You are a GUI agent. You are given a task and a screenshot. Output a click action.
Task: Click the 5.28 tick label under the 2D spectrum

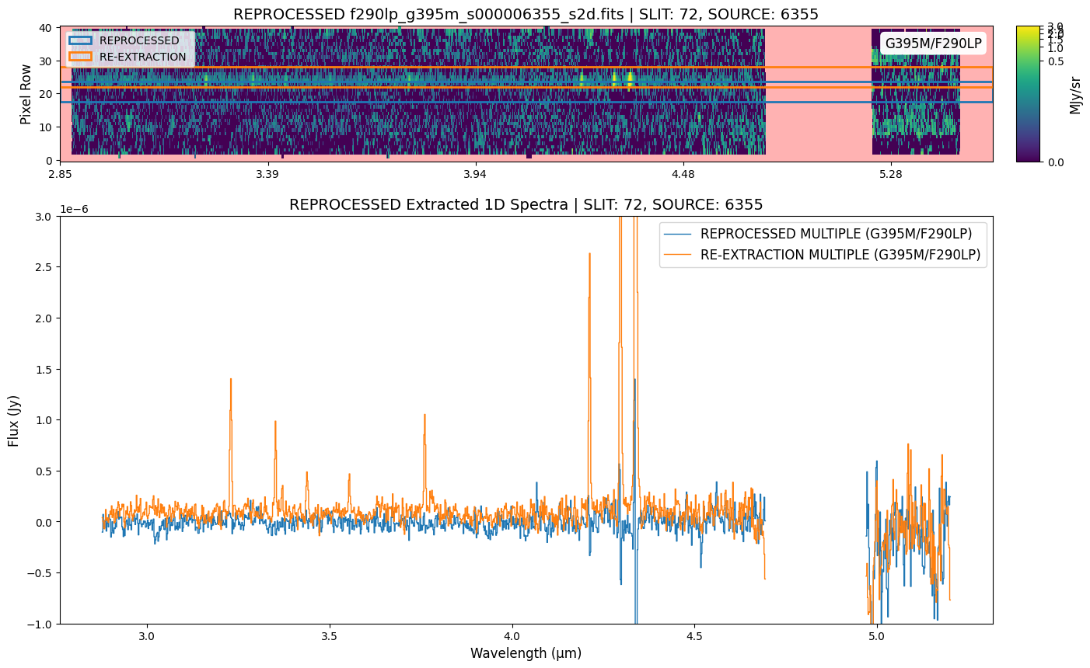(x=890, y=173)
